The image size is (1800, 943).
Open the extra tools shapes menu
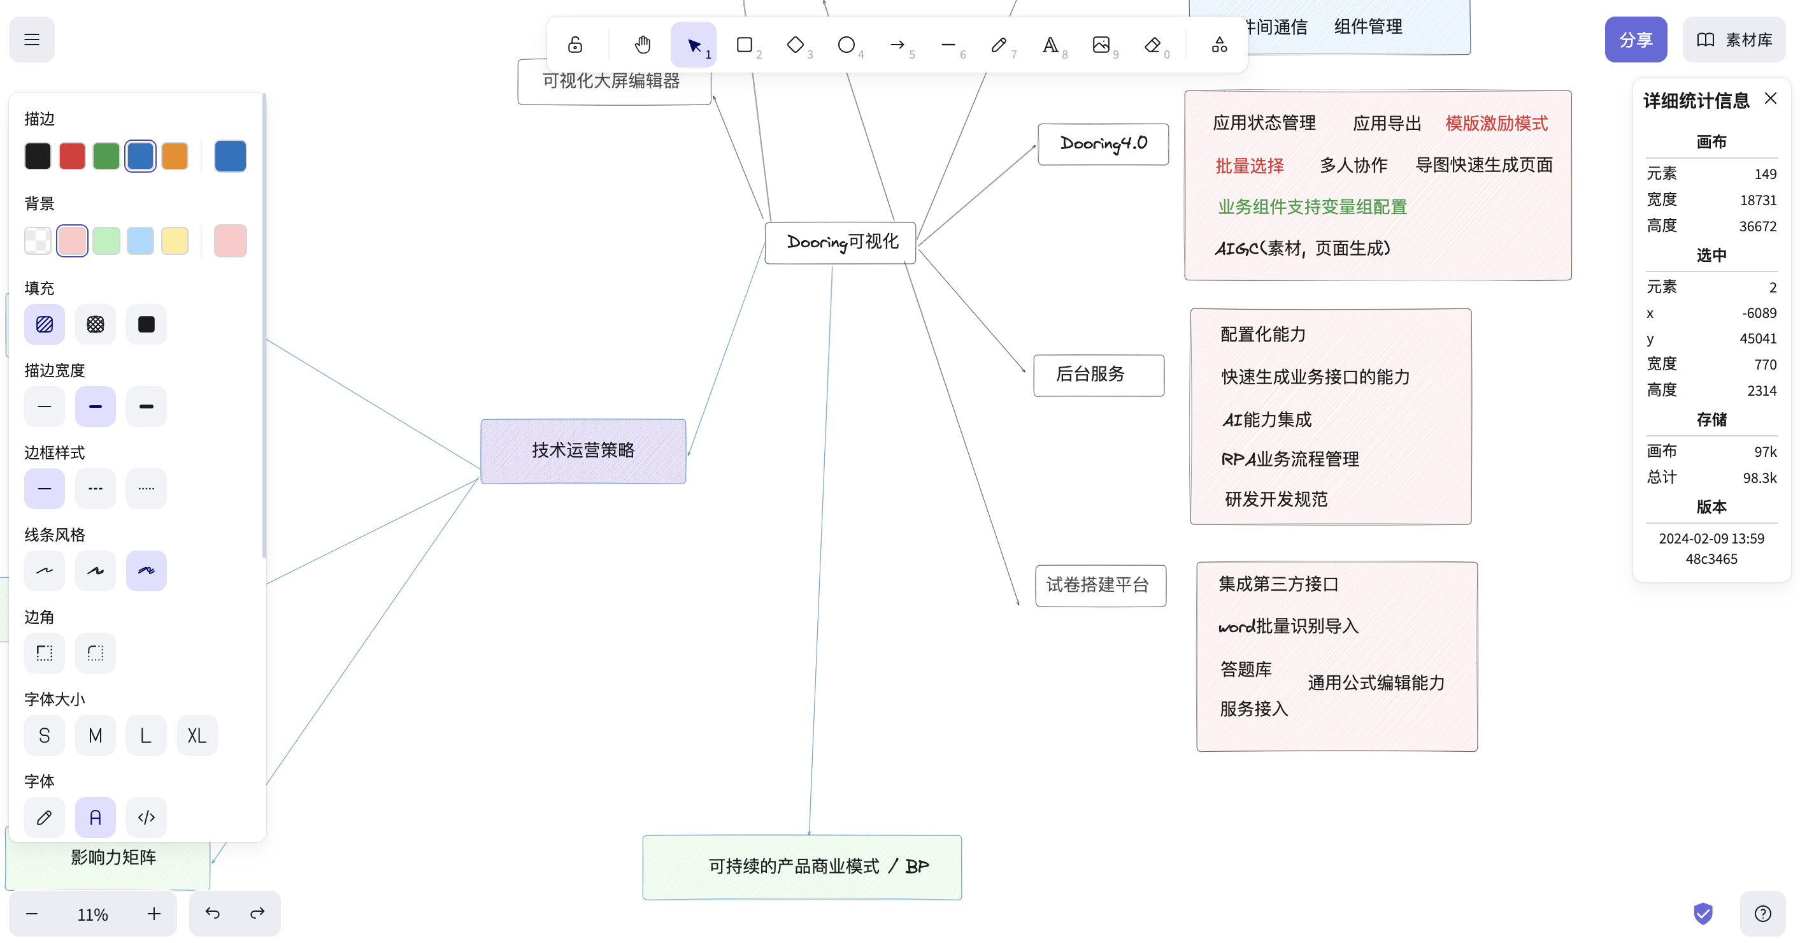1218,44
